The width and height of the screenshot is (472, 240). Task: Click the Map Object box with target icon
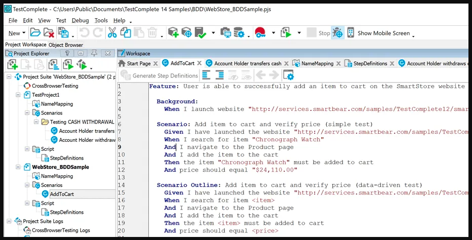coord(187,33)
